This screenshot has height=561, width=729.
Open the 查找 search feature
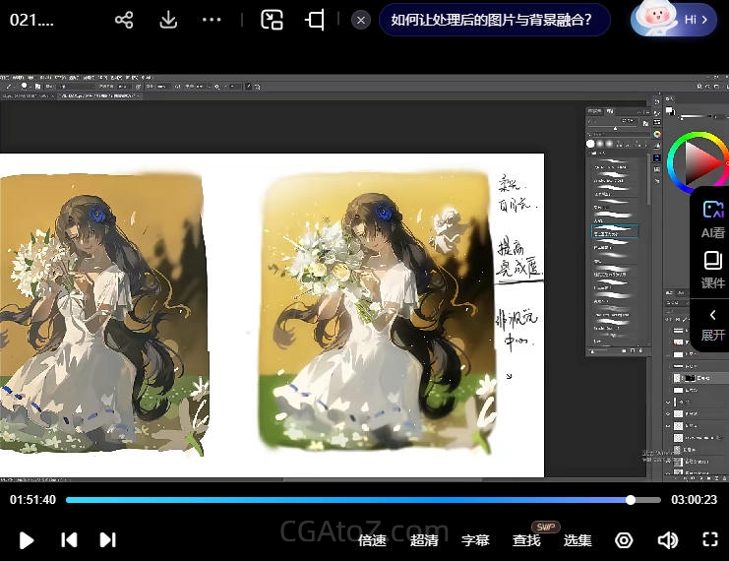[526, 540]
